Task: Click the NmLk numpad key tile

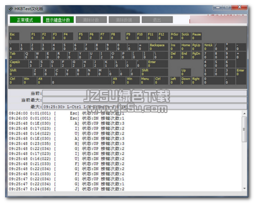Action: point(208,47)
